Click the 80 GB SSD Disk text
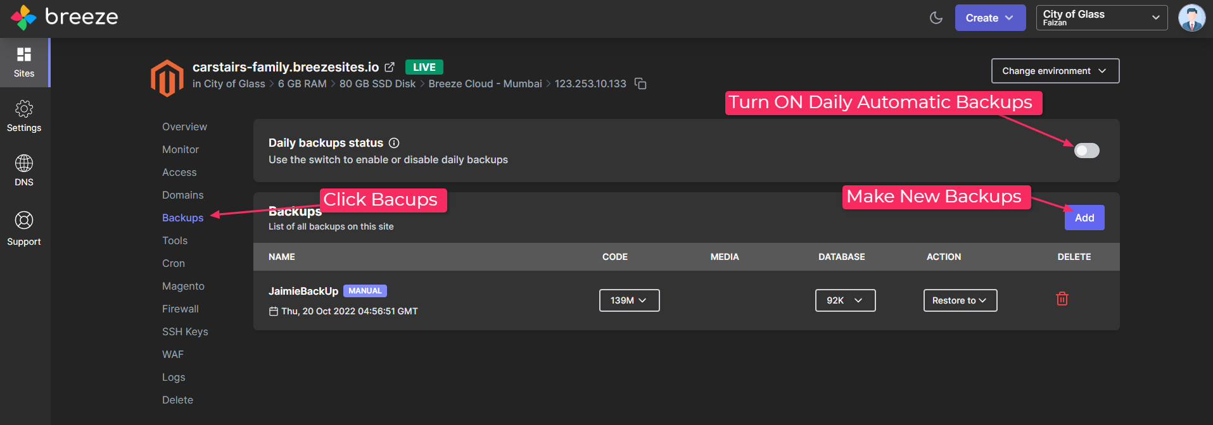 [x=378, y=83]
